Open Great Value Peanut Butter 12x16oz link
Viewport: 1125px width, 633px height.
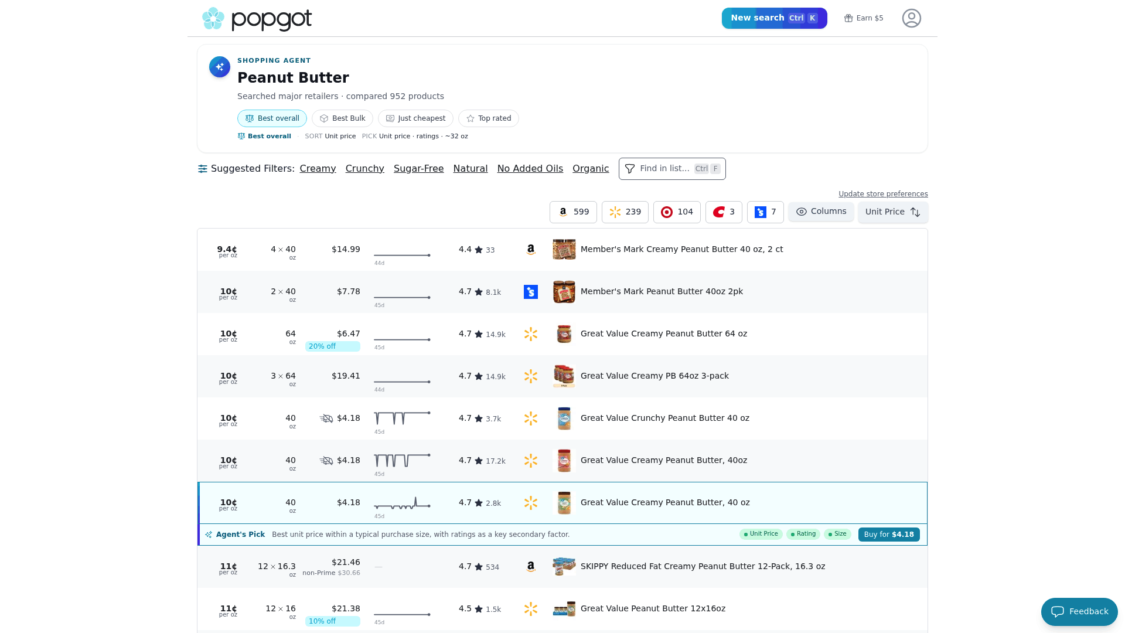653,609
